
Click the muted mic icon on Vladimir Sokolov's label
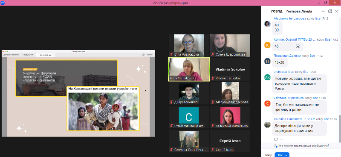point(213,78)
